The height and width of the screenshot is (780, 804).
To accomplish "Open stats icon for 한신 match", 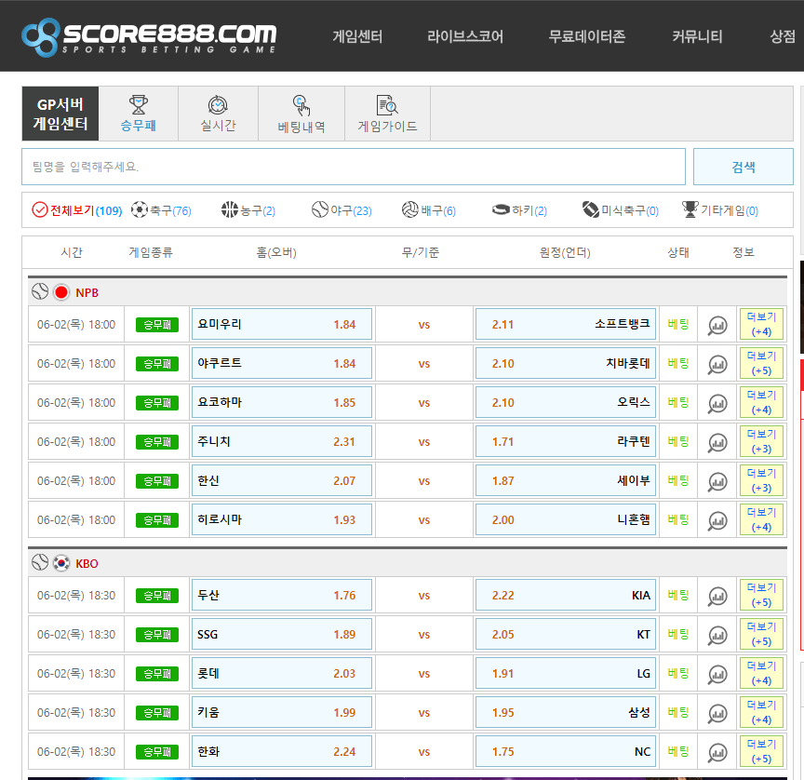I will 717,481.
